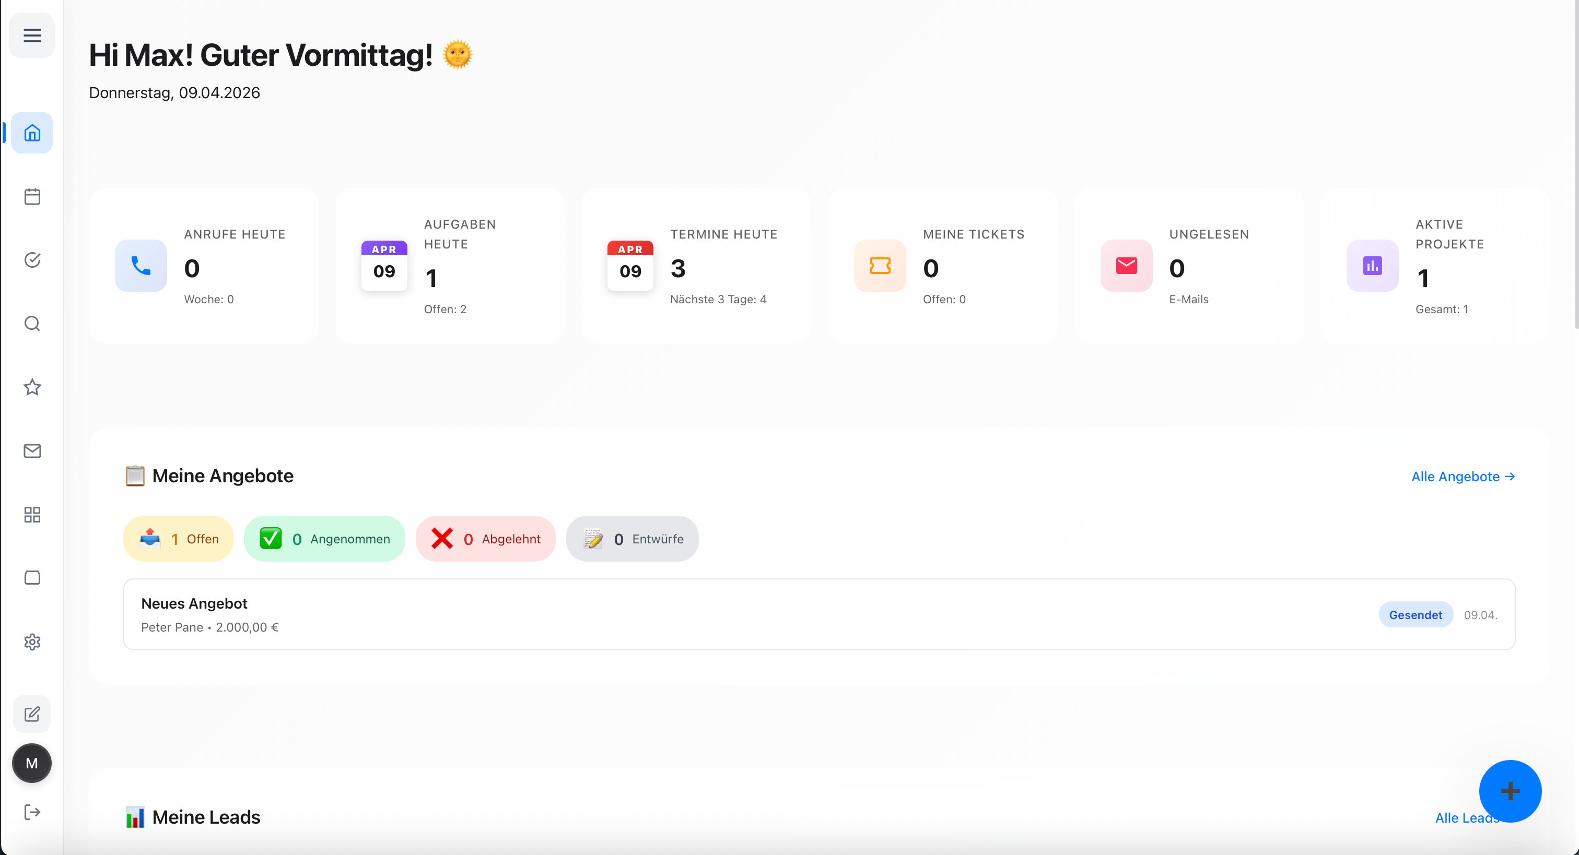Image resolution: width=1579 pixels, height=855 pixels.
Task: Open the Home dashboard icon in sidebar
Action: click(x=32, y=132)
